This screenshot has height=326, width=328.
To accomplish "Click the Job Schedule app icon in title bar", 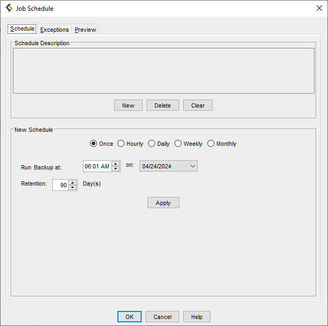I will pos(9,8).
